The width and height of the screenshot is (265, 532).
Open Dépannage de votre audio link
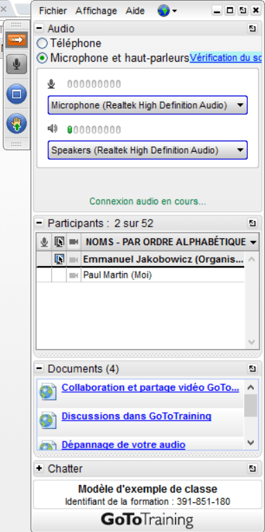[123, 445]
